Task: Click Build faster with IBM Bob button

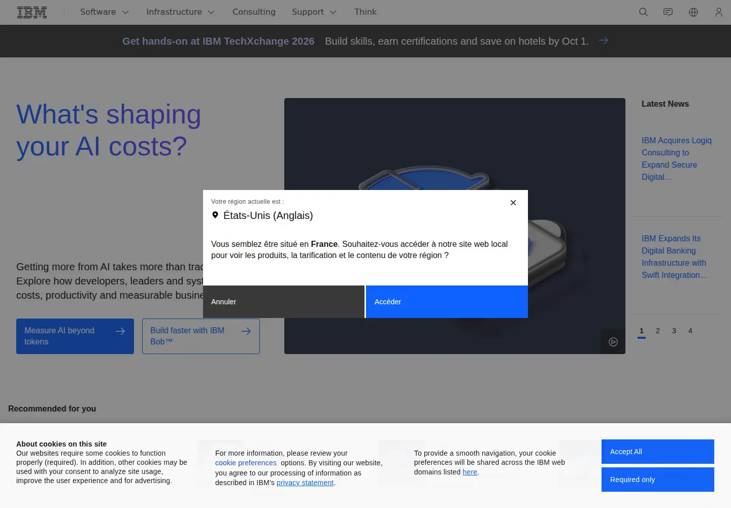Action: coord(201,336)
